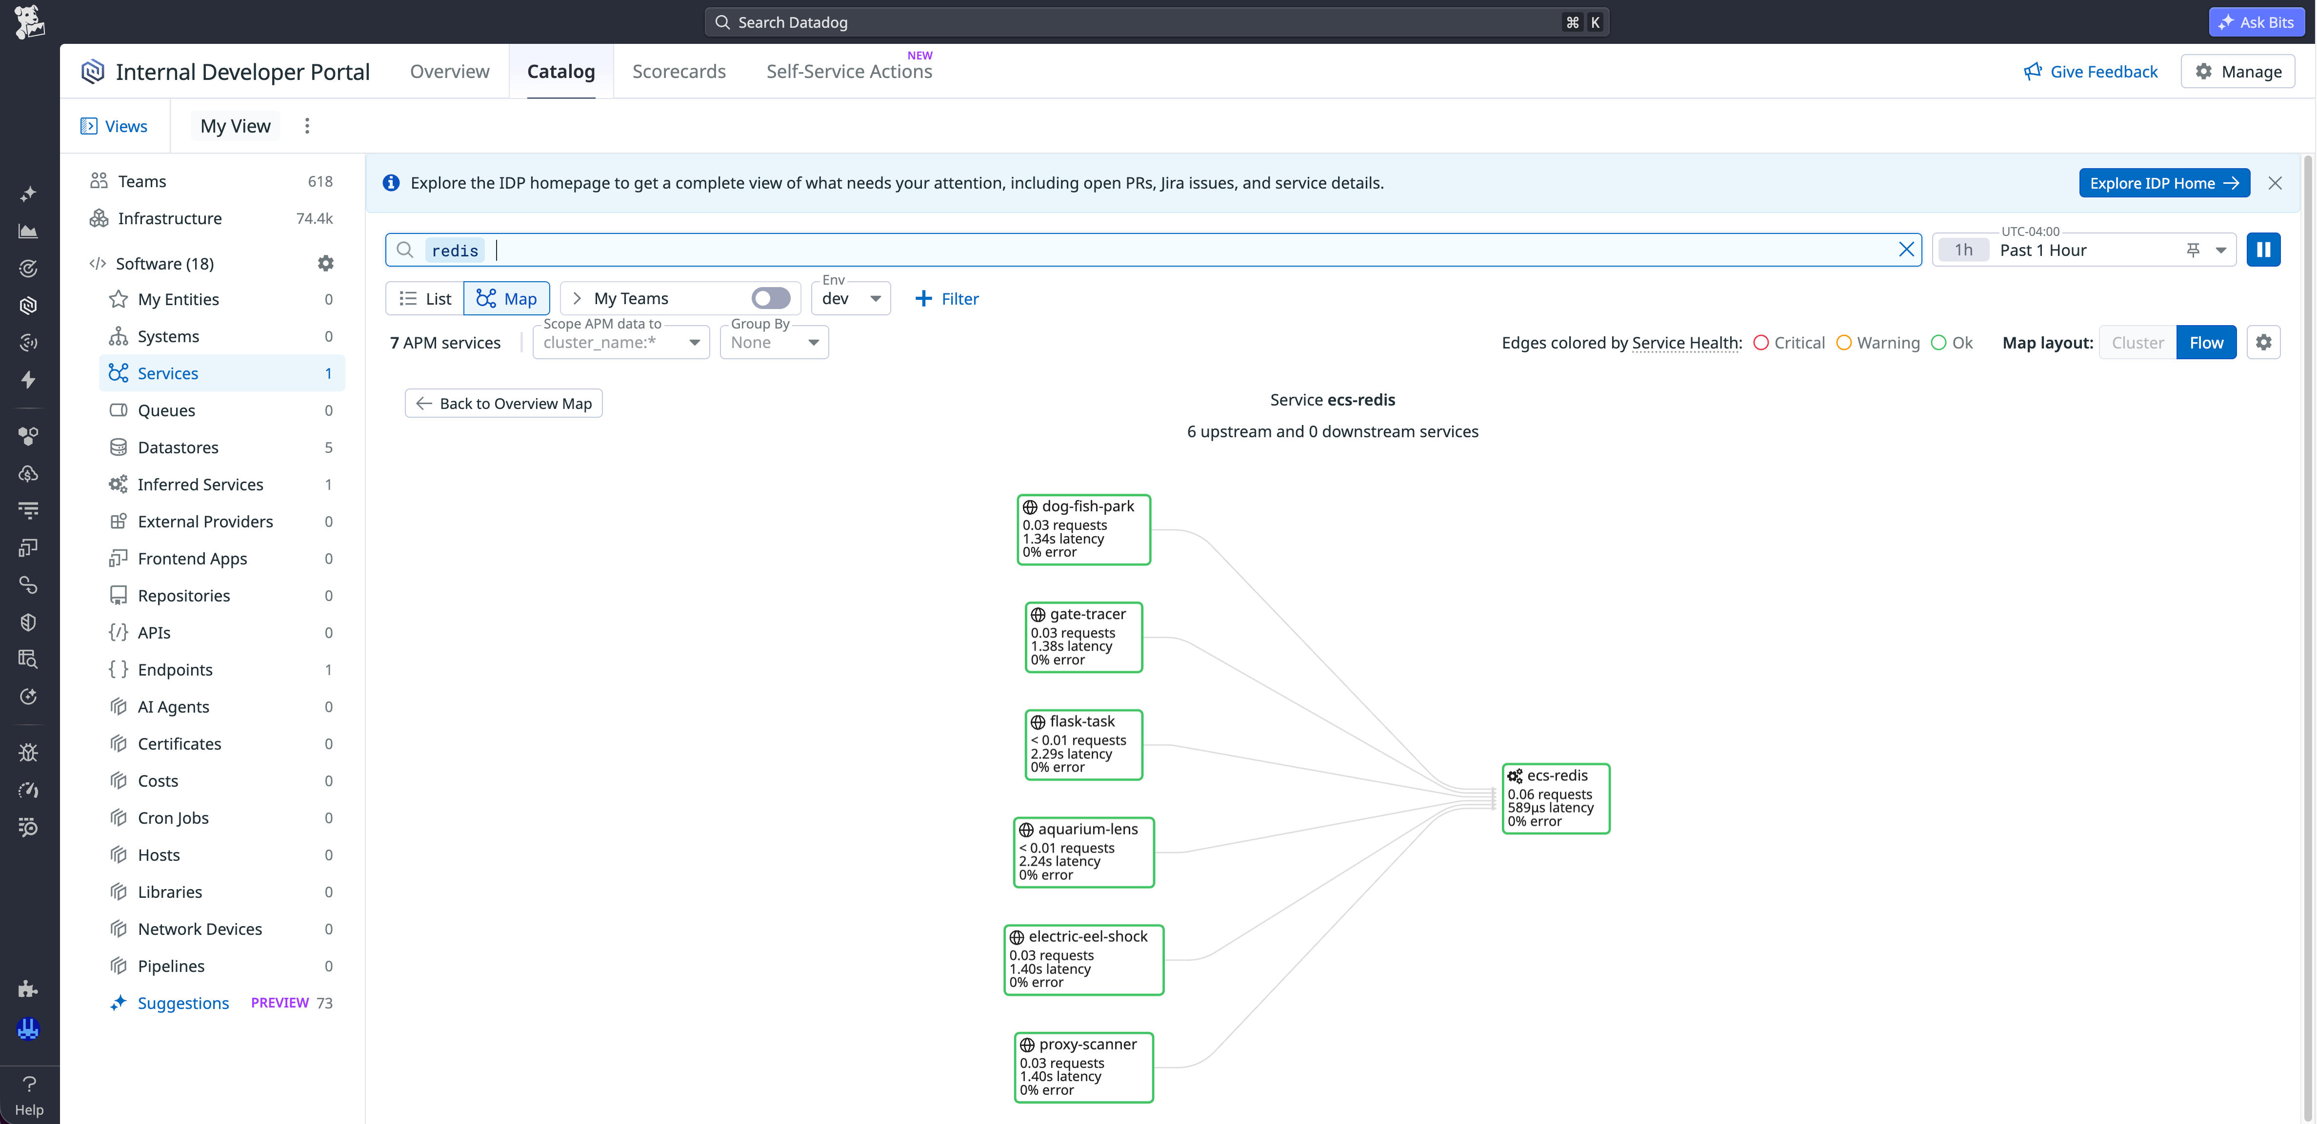Image resolution: width=2317 pixels, height=1124 pixels.
Task: Switch to Map view
Action: point(506,298)
